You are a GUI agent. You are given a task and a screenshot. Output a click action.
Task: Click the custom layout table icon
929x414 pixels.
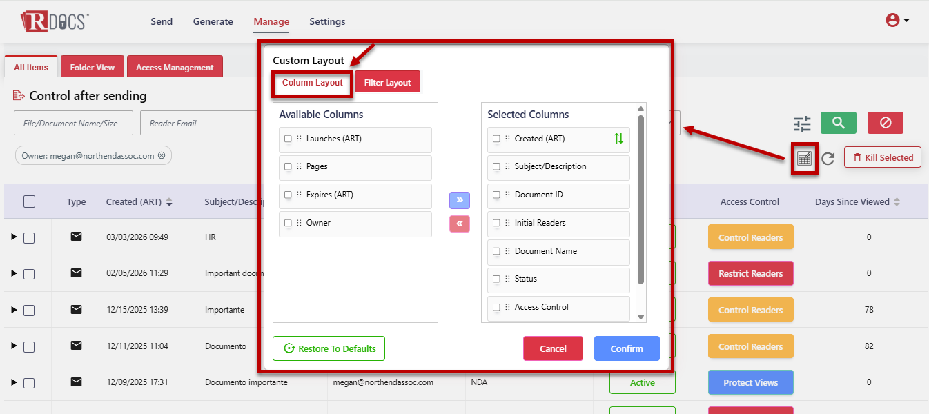click(804, 158)
